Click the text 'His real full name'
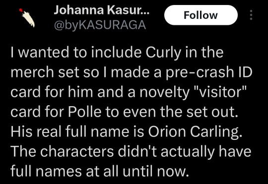Viewport: 268px width, 184px height. coord(70,132)
